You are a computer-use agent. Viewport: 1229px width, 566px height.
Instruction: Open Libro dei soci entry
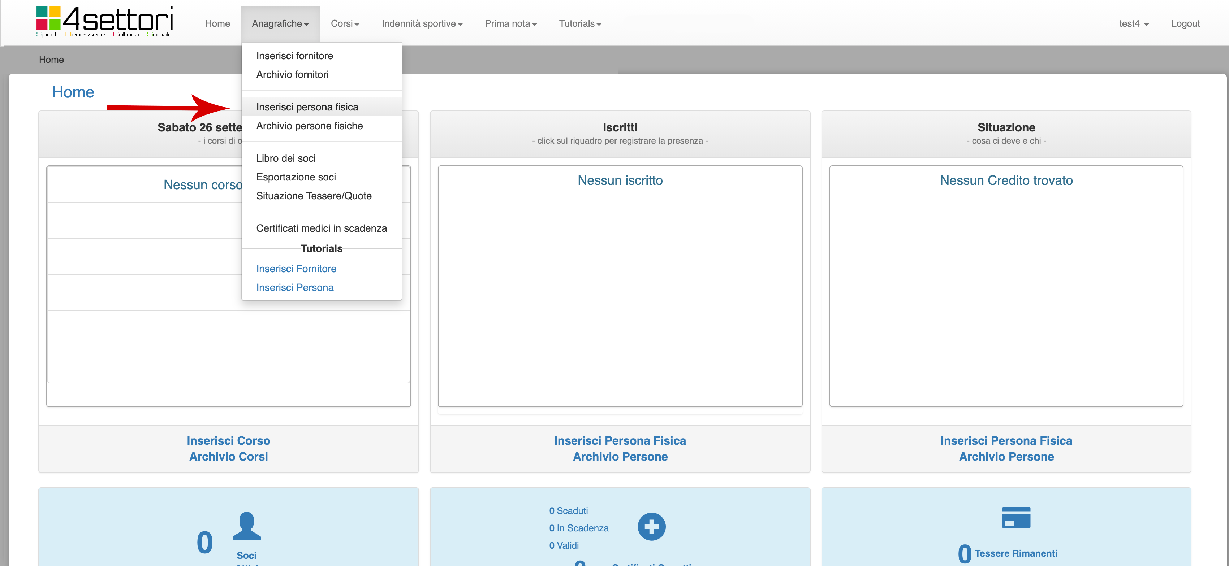(x=285, y=158)
